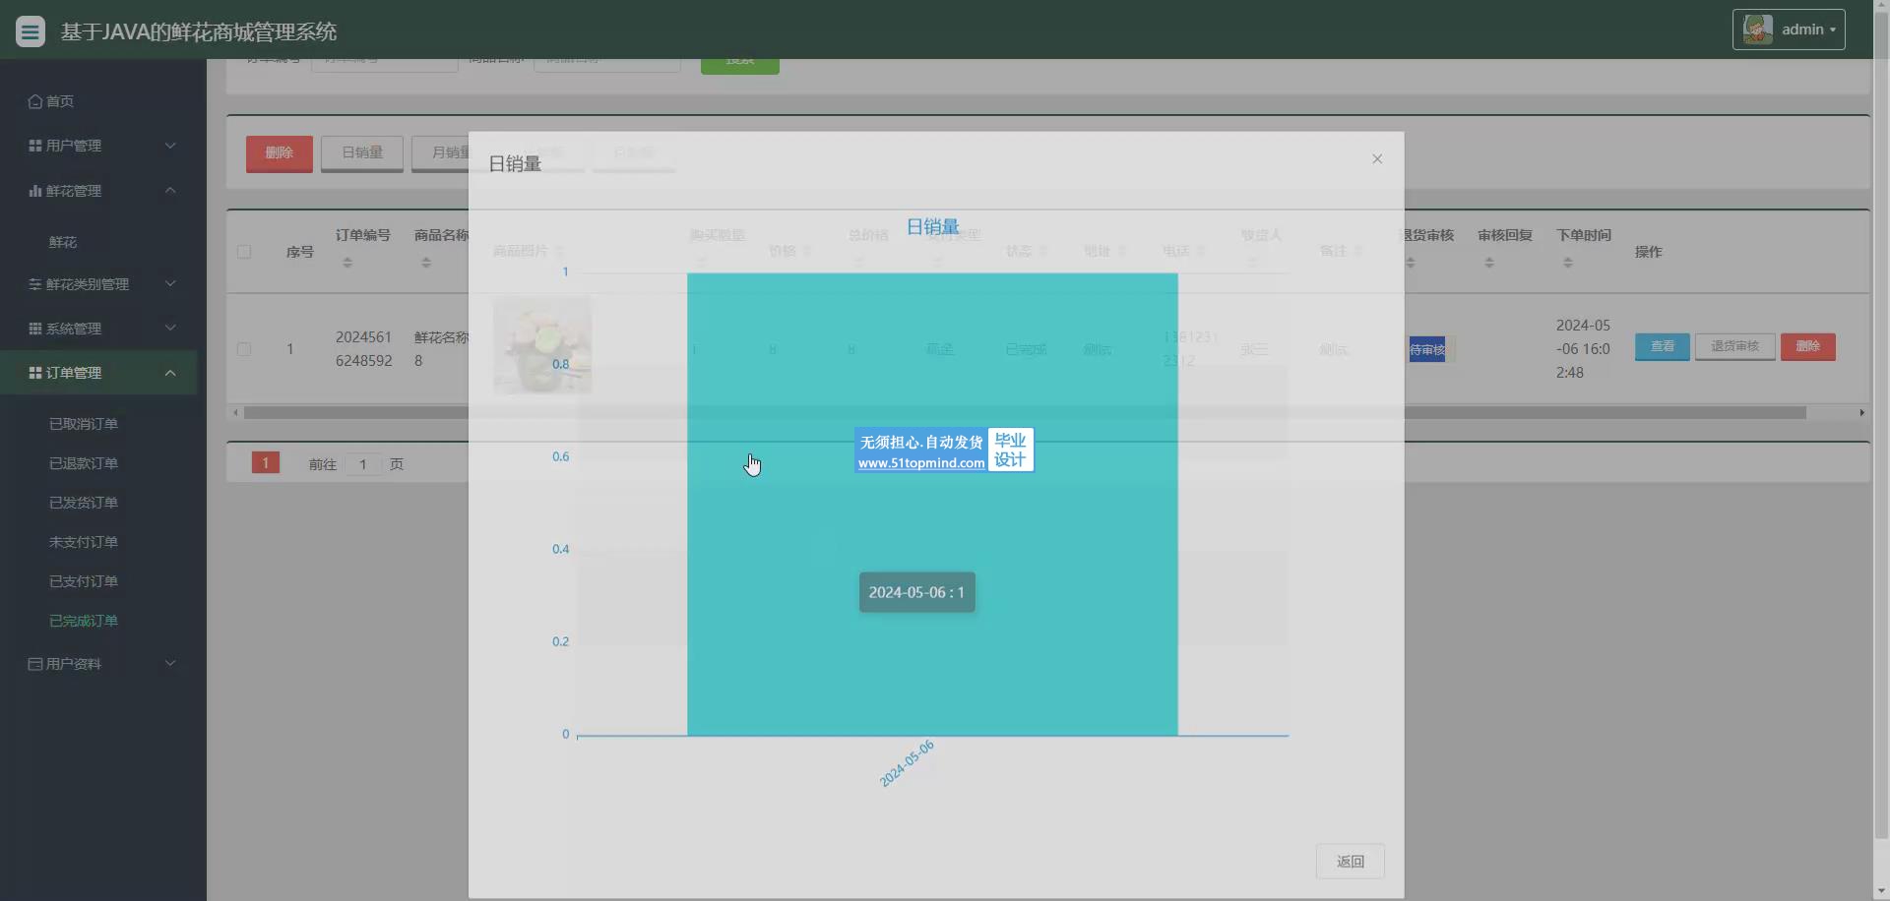Click the 鲜花管理 bar-chart icon
This screenshot has height=901, width=1890.
click(35, 191)
